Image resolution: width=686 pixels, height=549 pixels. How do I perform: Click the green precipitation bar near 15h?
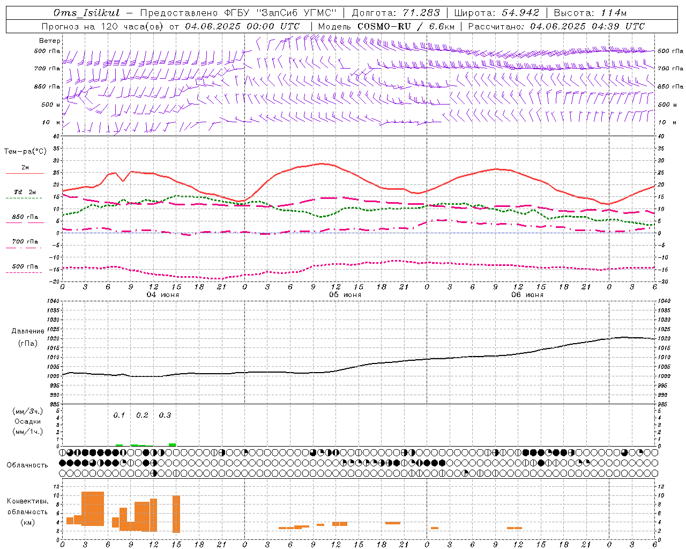[172, 444]
